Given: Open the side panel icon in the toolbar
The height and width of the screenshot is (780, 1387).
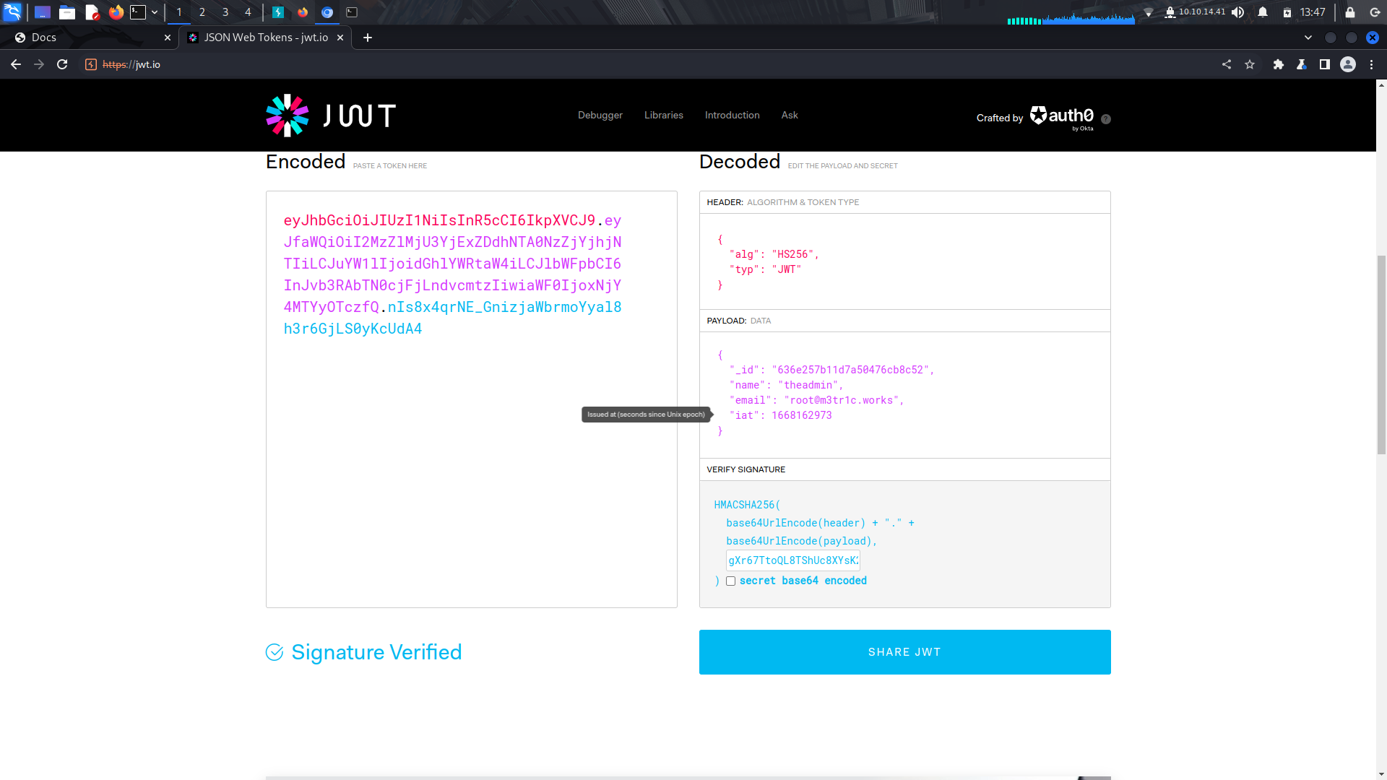Looking at the screenshot, I should click(x=1325, y=64).
